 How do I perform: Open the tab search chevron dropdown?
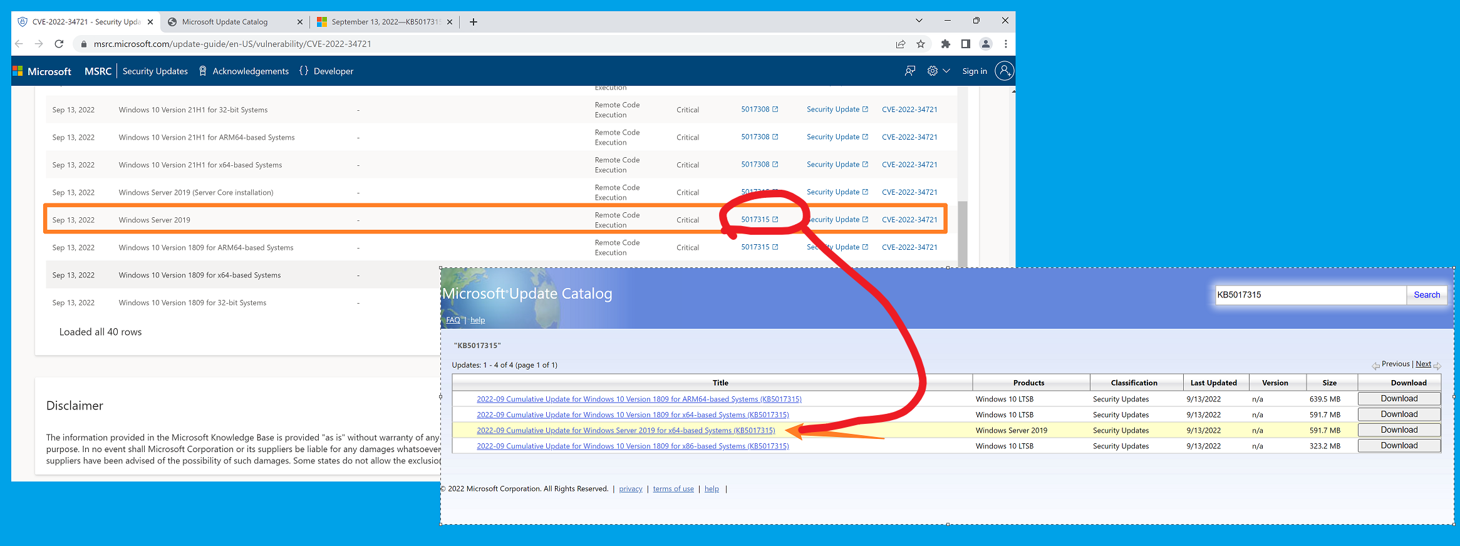tap(918, 21)
